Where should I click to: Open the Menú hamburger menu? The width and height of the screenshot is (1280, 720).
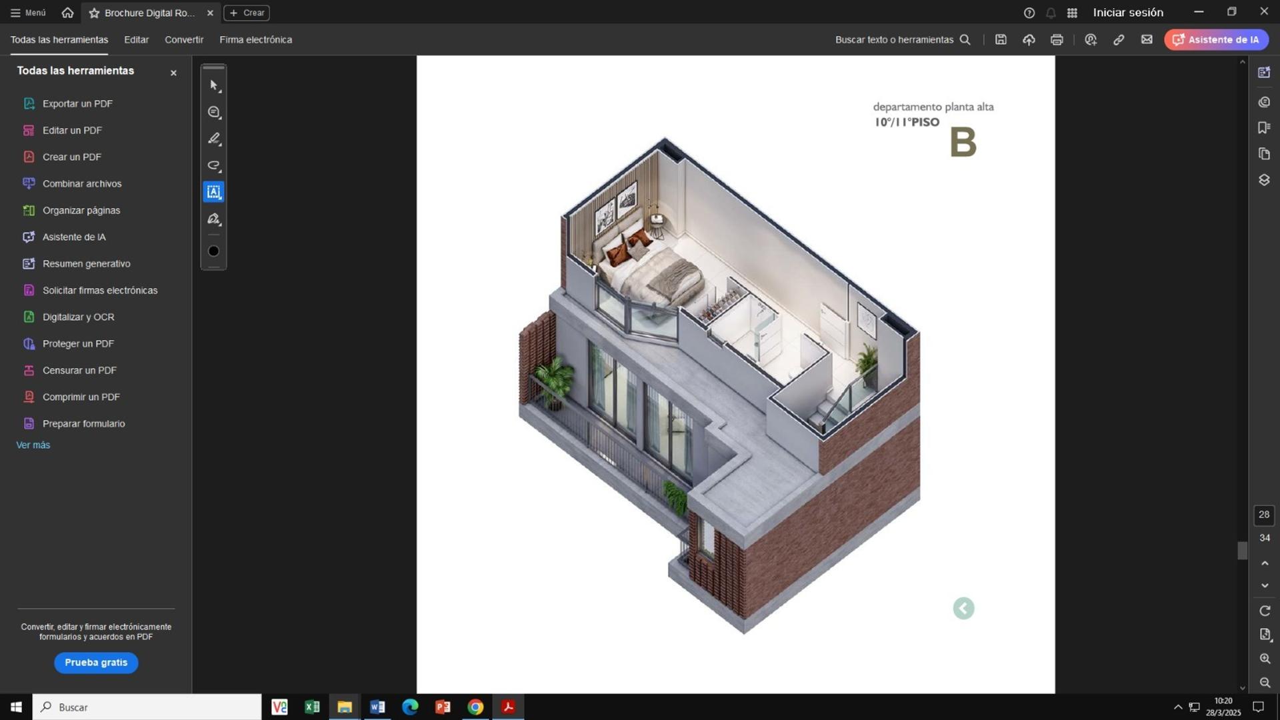coord(28,13)
